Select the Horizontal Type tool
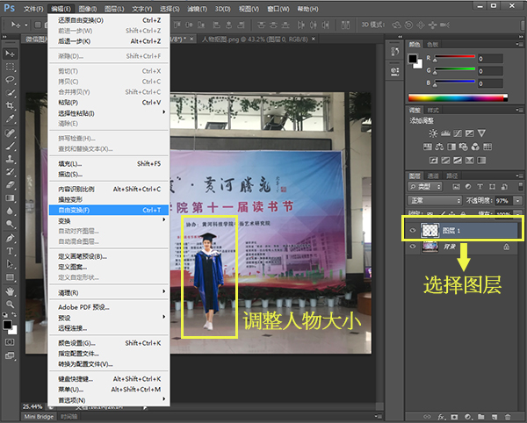Screen dimensions: 527x423 pyautogui.click(x=11, y=250)
